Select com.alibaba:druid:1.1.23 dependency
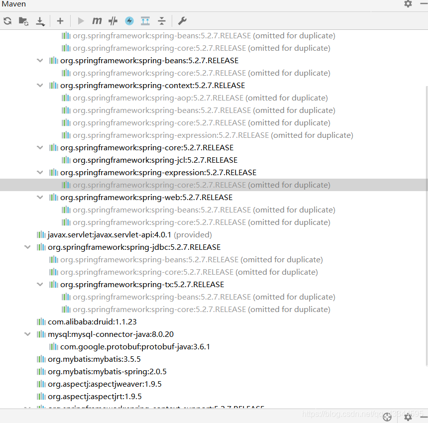 point(92,322)
